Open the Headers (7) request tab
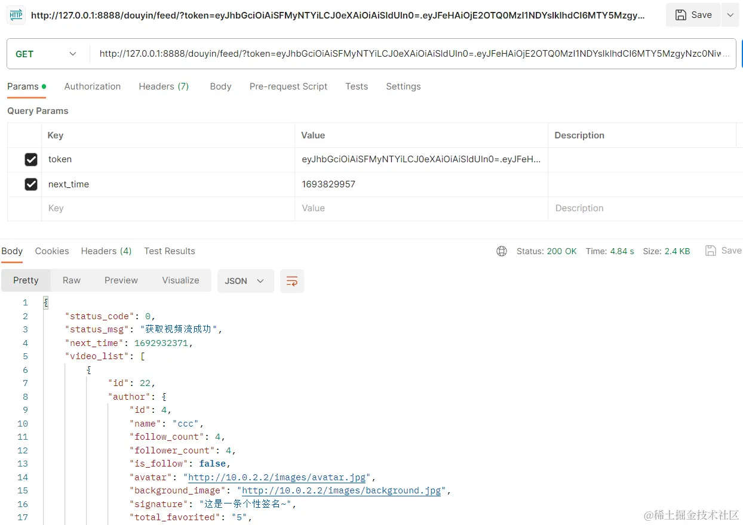This screenshot has width=743, height=525. coord(164,87)
